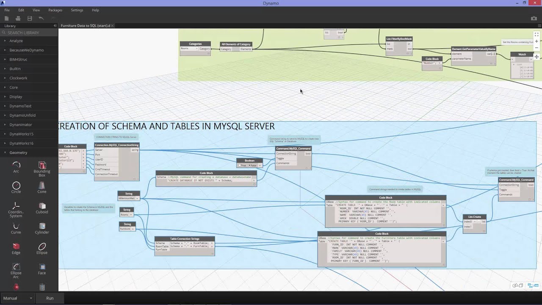This screenshot has height=305, width=542.
Task: Select the Edge geometry item
Action: tap(16, 249)
